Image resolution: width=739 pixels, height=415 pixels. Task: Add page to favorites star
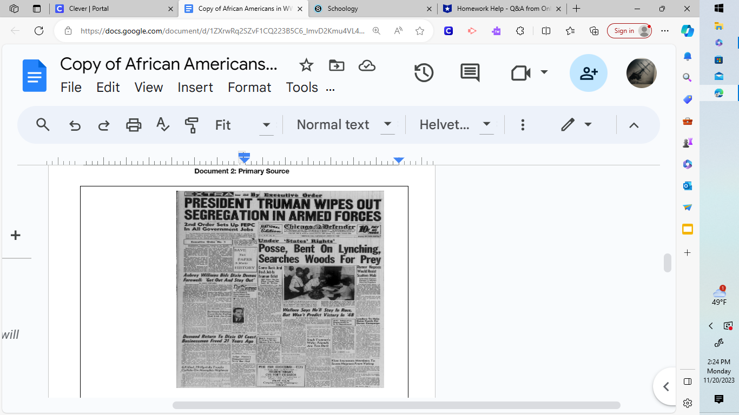420,31
